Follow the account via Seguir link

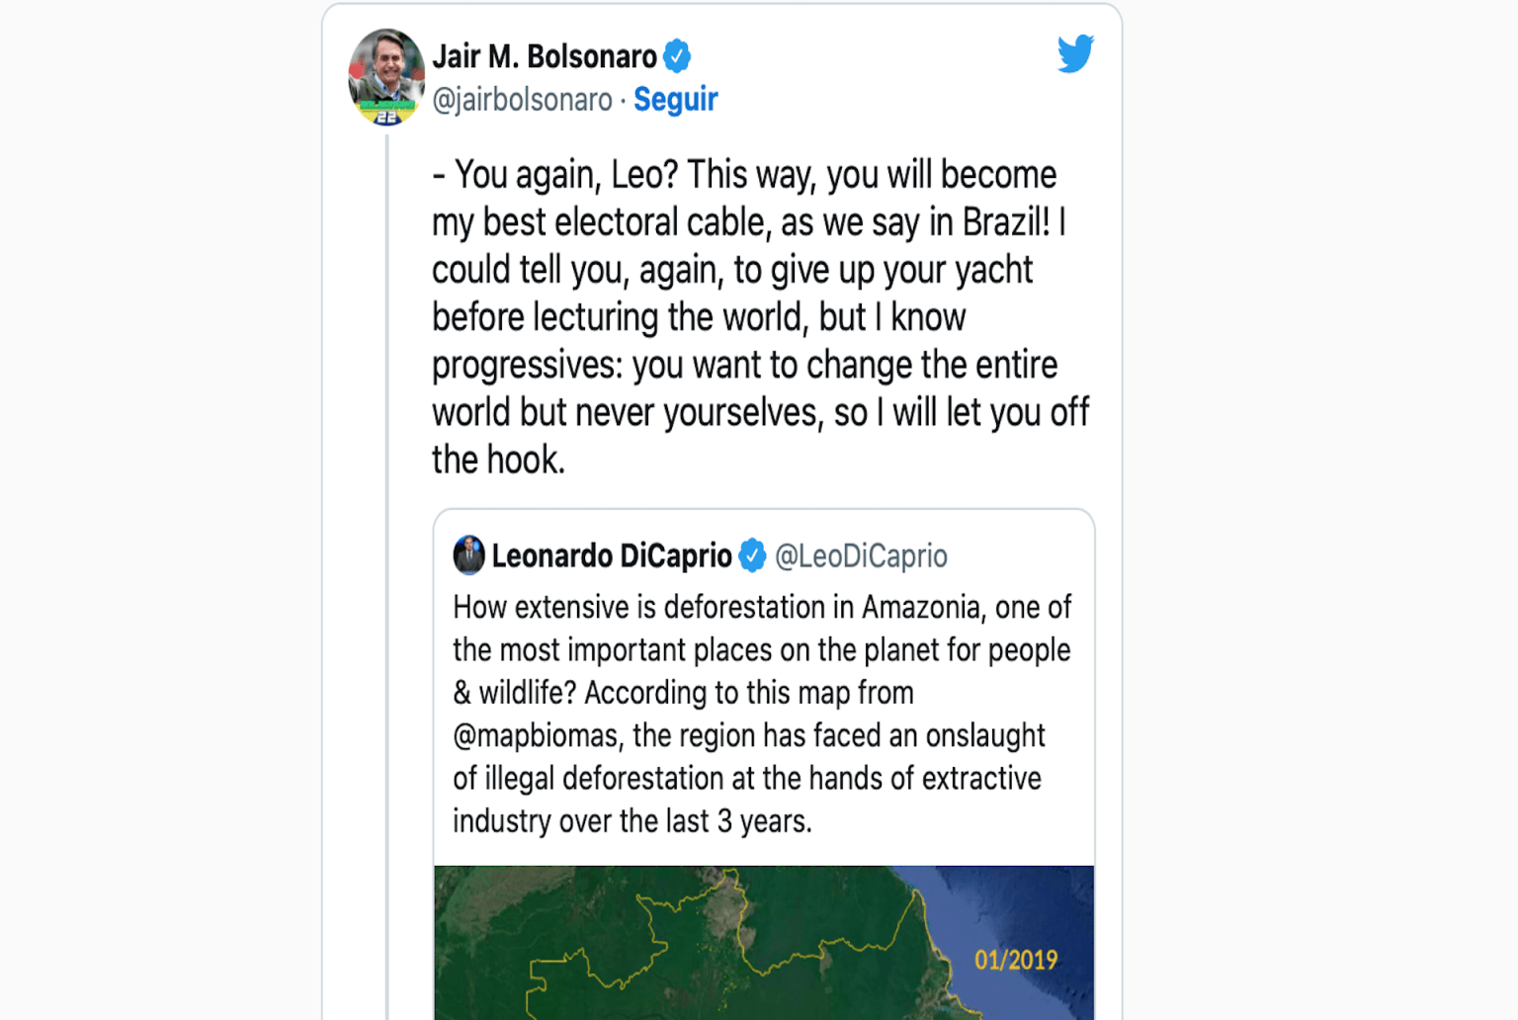(x=675, y=100)
